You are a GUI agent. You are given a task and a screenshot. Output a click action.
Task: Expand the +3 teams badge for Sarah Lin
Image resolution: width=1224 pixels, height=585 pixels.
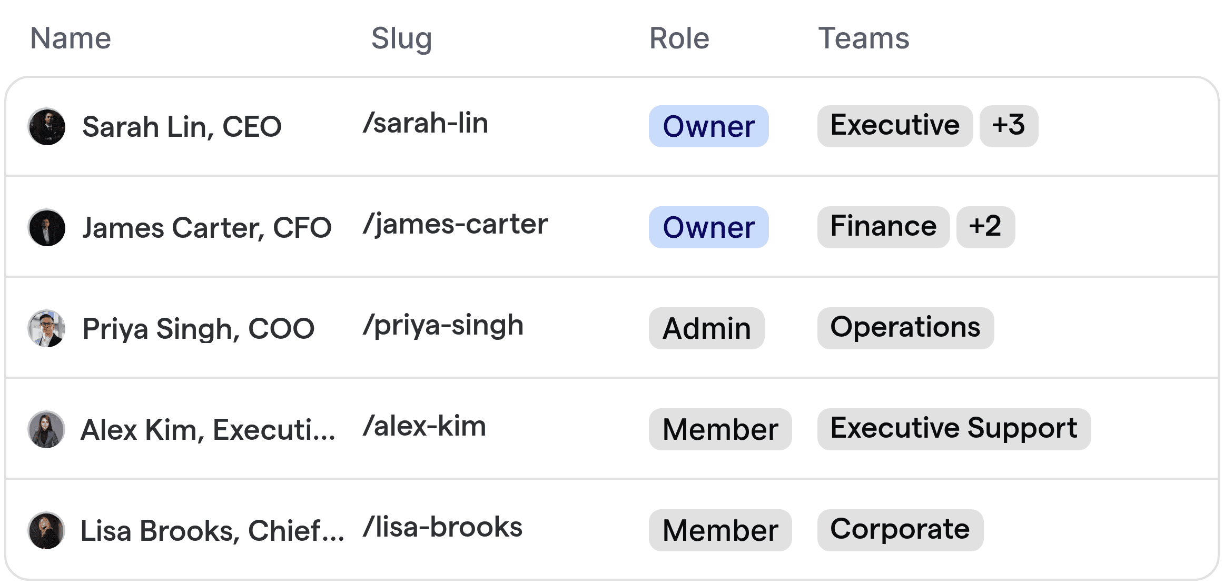coord(1009,126)
